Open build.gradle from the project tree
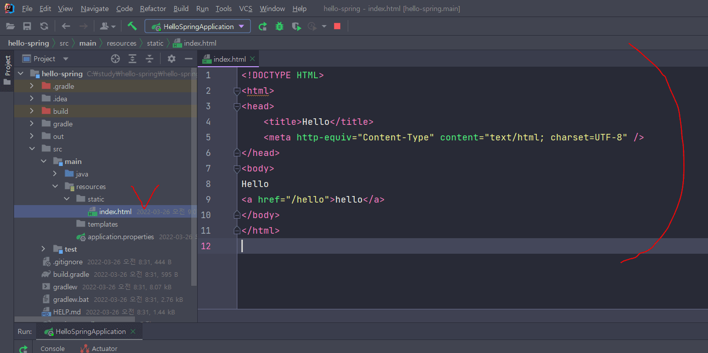Viewport: 708px width, 353px height. point(71,274)
